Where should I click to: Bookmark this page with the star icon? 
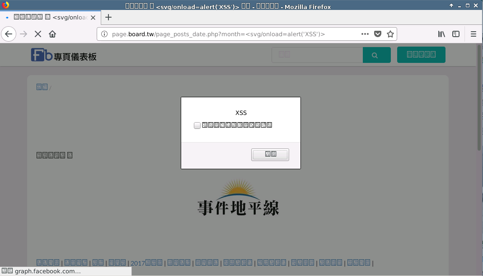[390, 34]
